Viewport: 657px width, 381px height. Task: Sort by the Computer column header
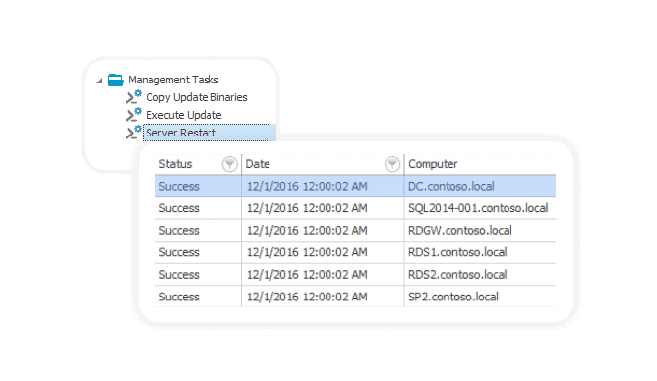coord(433,164)
